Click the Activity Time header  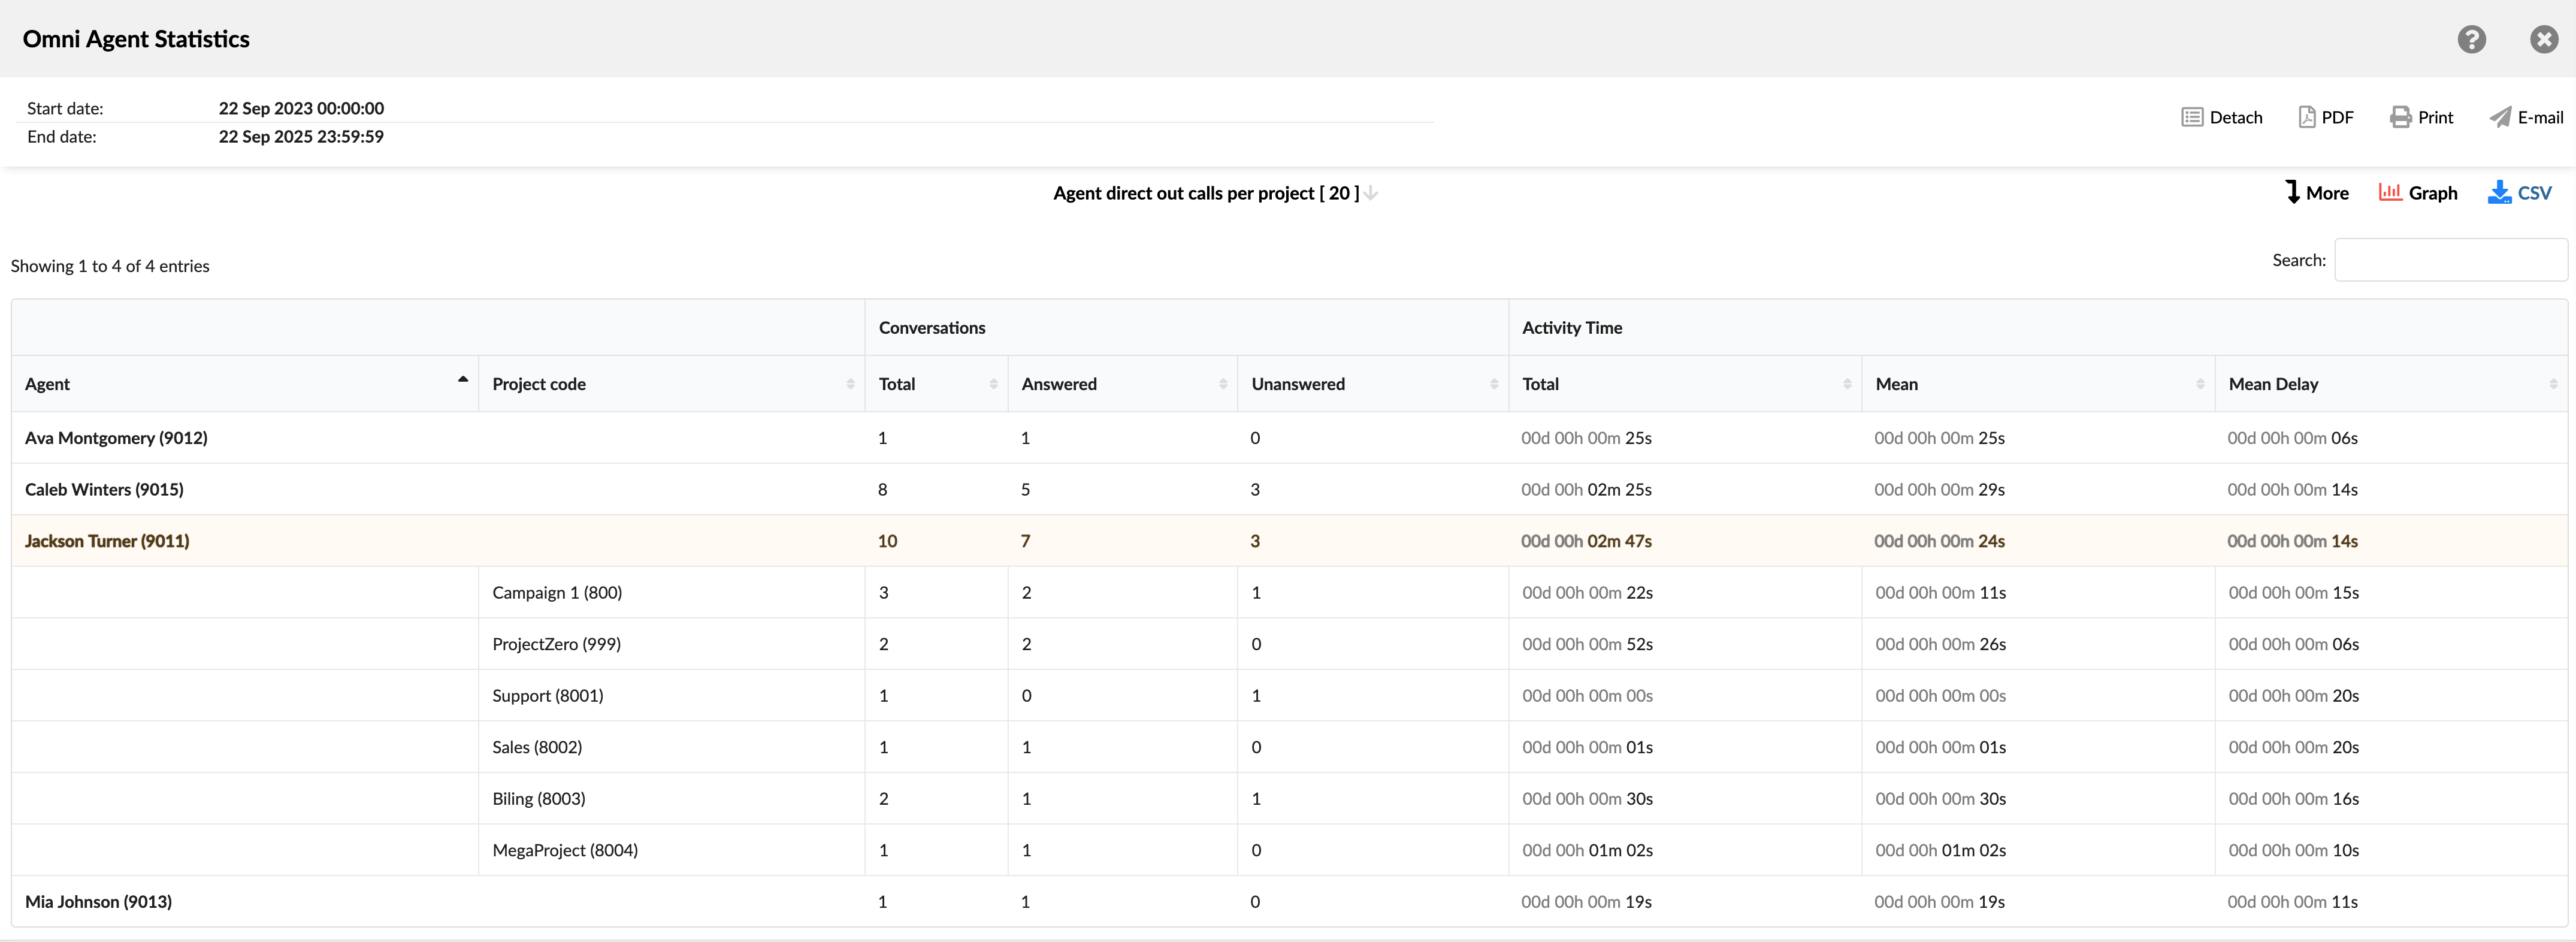(1572, 327)
